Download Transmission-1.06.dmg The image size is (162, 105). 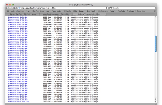18,26
